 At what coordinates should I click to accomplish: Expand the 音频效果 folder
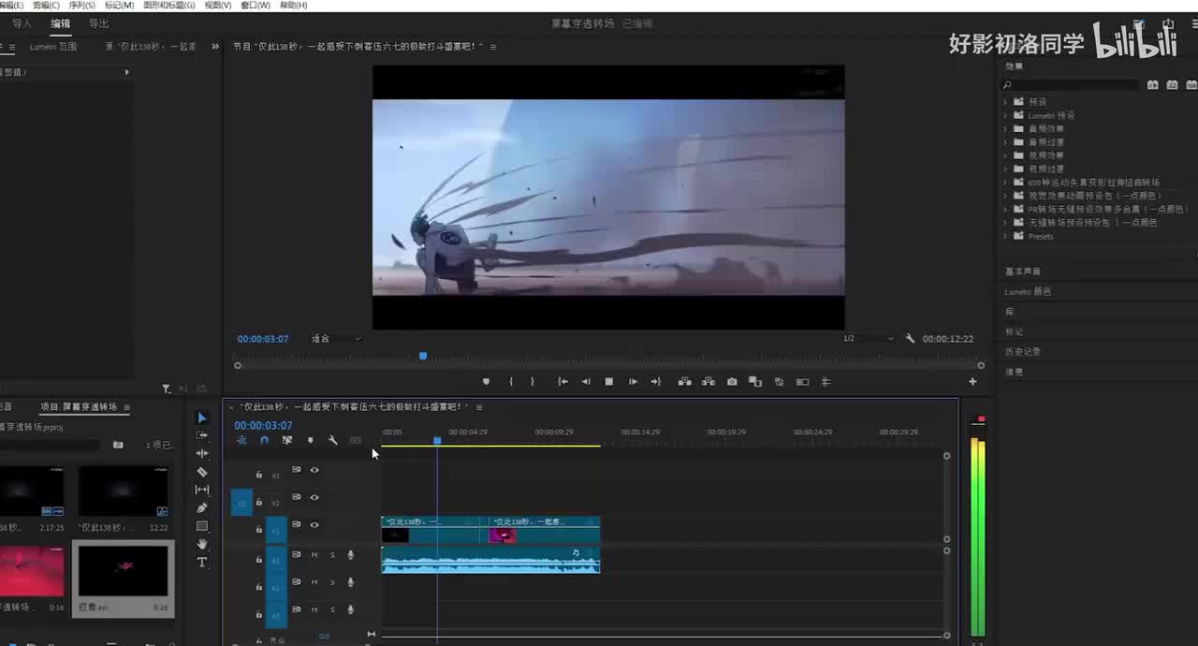coord(1006,128)
